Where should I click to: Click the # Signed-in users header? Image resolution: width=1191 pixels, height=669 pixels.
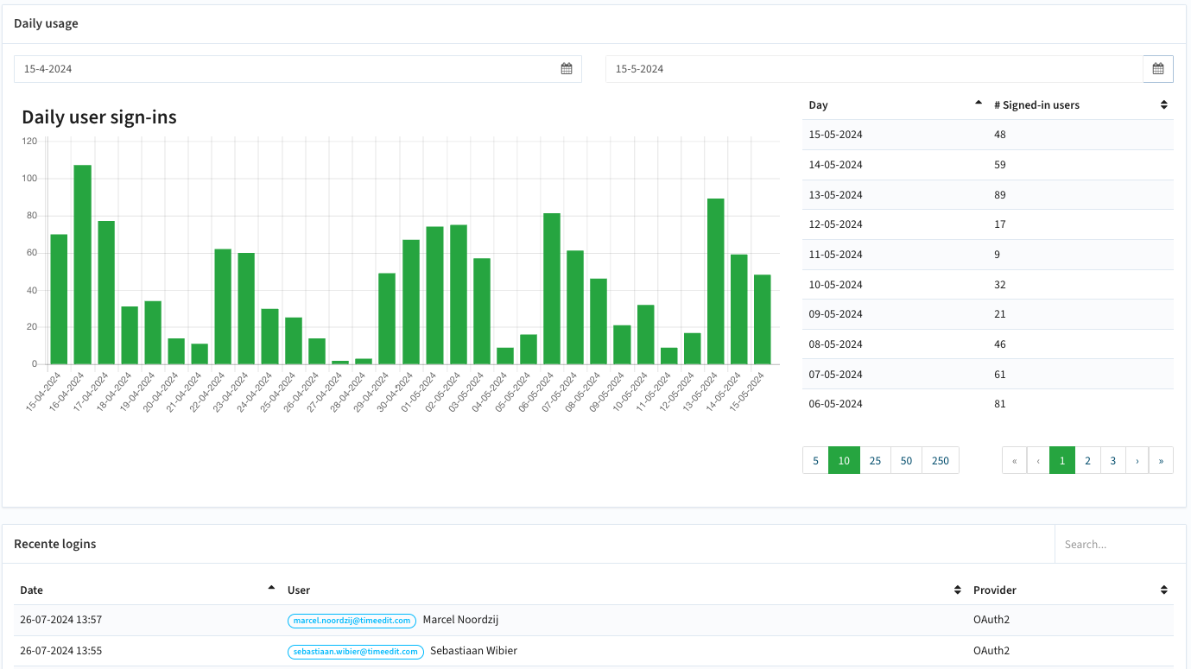click(x=1036, y=105)
